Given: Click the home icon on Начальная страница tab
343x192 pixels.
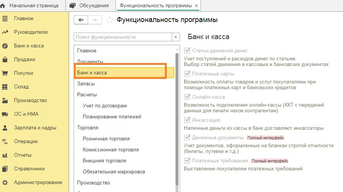Looking at the screenshot, I should click(x=3, y=6).
